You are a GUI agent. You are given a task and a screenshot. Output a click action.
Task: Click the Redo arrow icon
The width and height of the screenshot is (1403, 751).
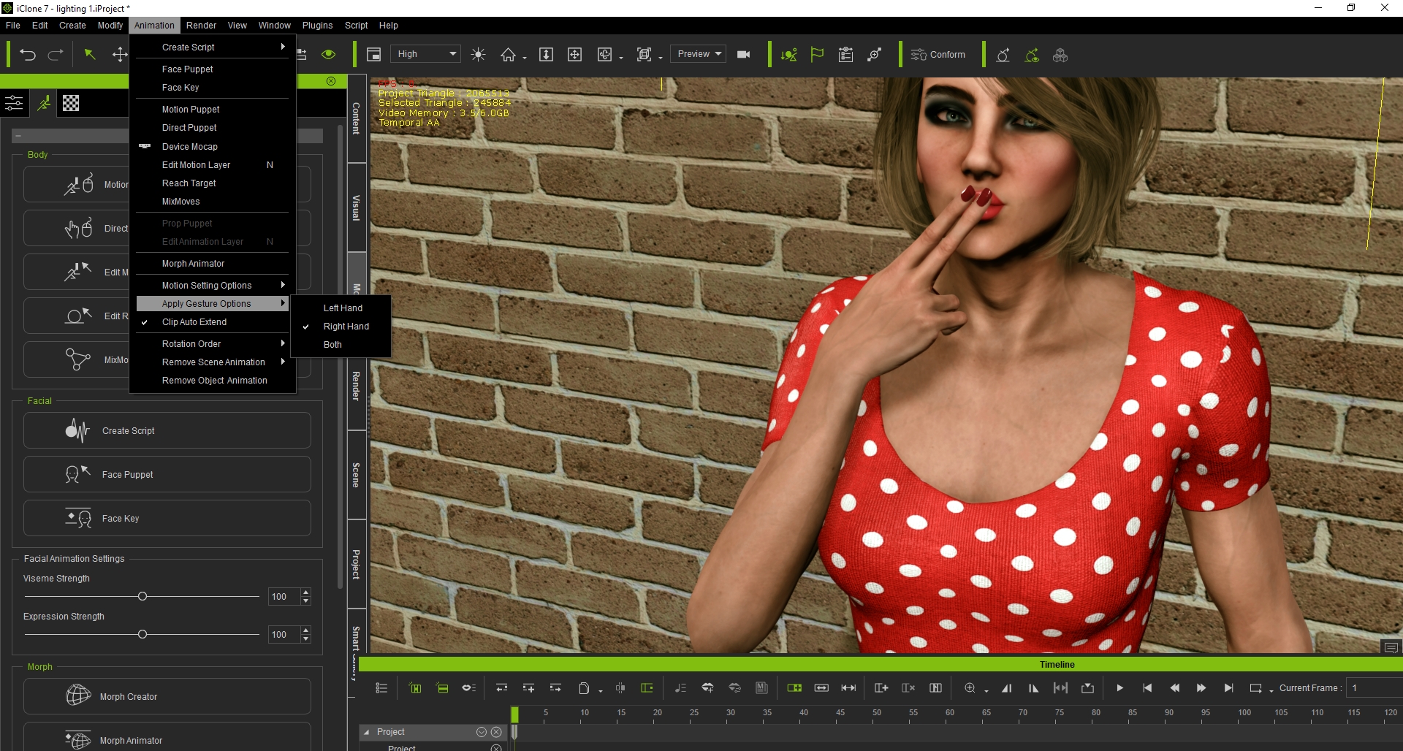(56, 55)
